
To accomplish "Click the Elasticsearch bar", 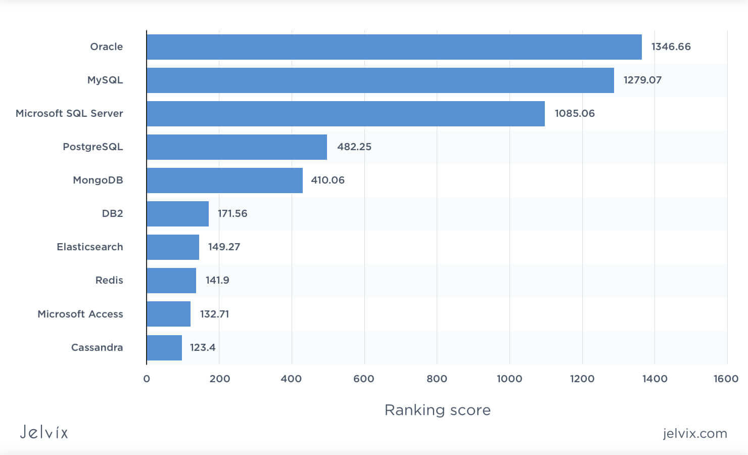I will coord(172,247).
